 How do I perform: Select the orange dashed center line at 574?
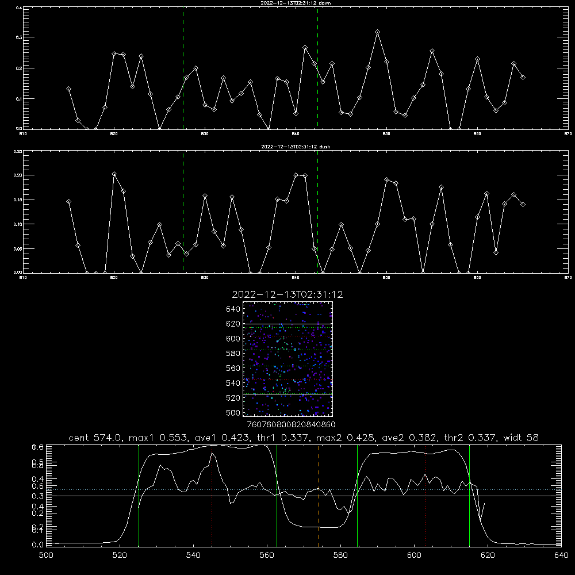pos(319,496)
